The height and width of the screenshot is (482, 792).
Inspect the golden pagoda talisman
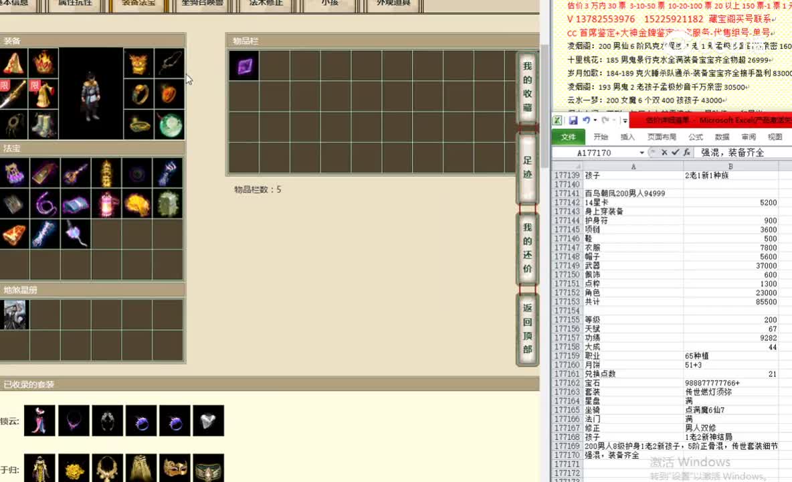click(x=106, y=173)
